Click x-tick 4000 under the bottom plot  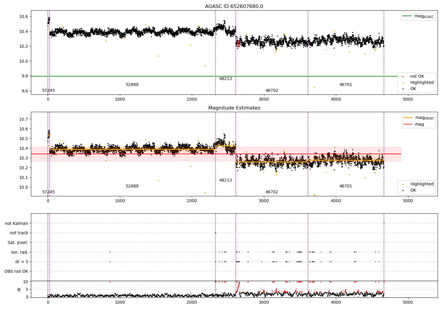[336, 302]
